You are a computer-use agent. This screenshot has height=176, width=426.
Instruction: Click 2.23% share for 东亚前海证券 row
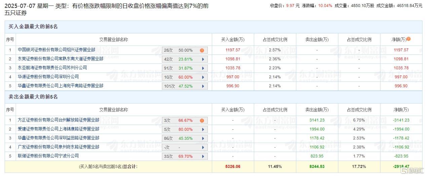point(275,68)
